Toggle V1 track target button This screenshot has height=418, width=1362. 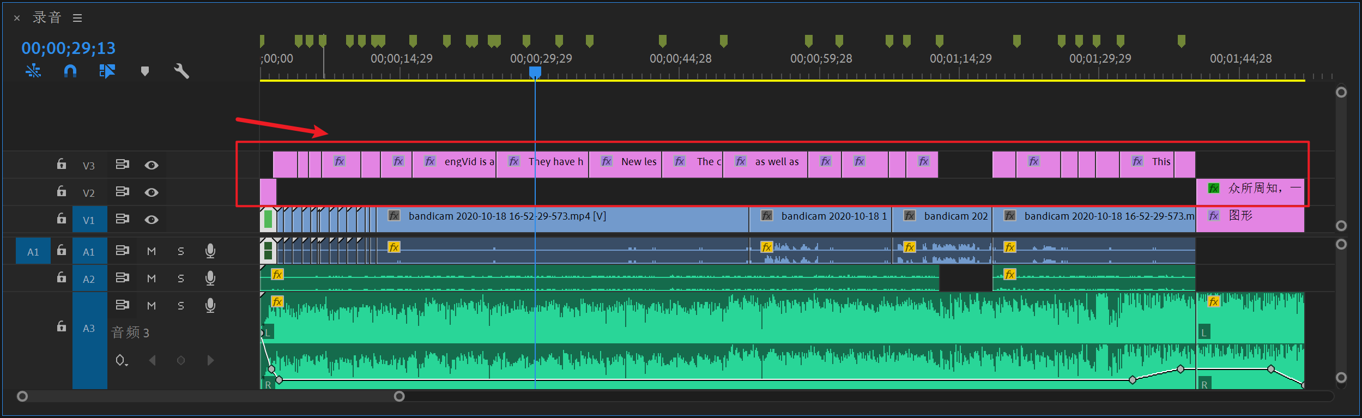89,220
